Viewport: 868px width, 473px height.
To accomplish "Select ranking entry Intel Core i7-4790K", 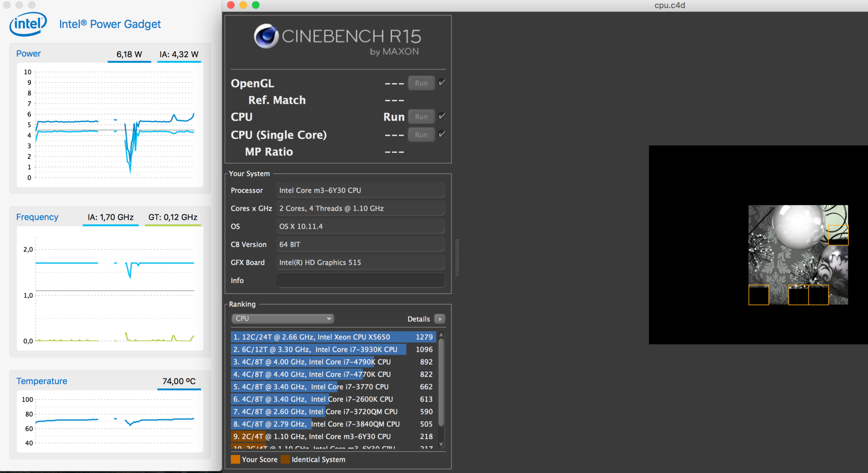I will 333,362.
